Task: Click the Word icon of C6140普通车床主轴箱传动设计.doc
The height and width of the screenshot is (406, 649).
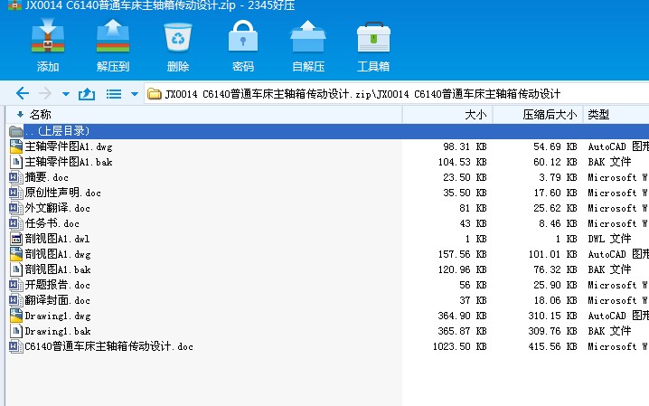Action: coord(15,347)
